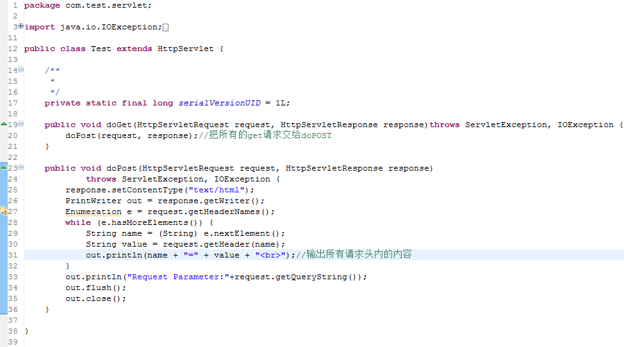
Task: Click the collapsed-imports placeholder box after IOException
Action: coord(165,27)
